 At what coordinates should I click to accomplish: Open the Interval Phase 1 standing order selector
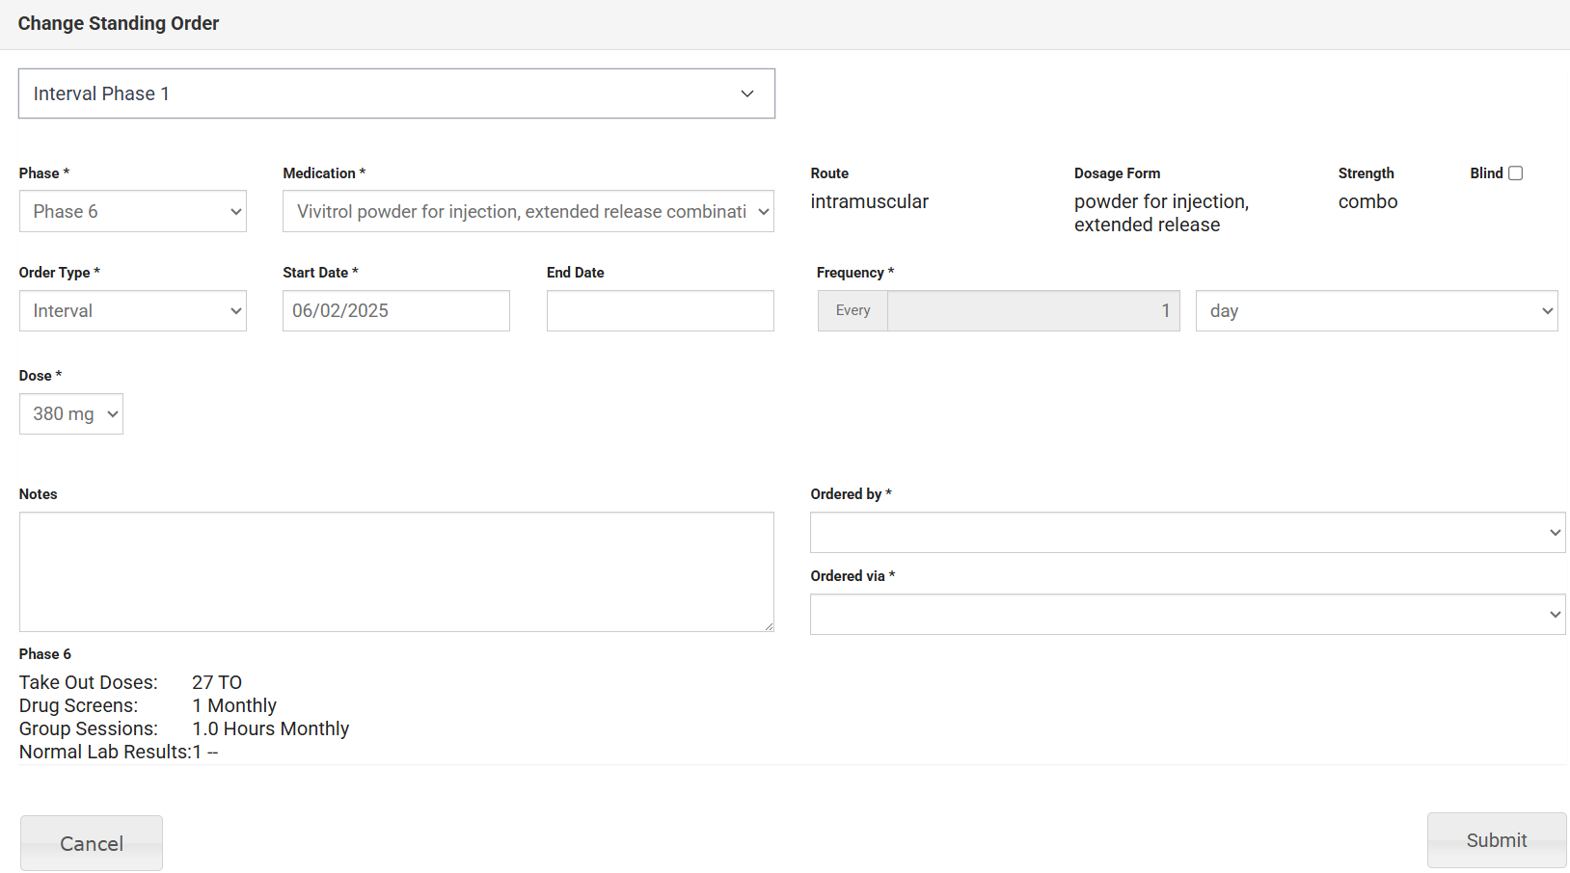(x=395, y=93)
